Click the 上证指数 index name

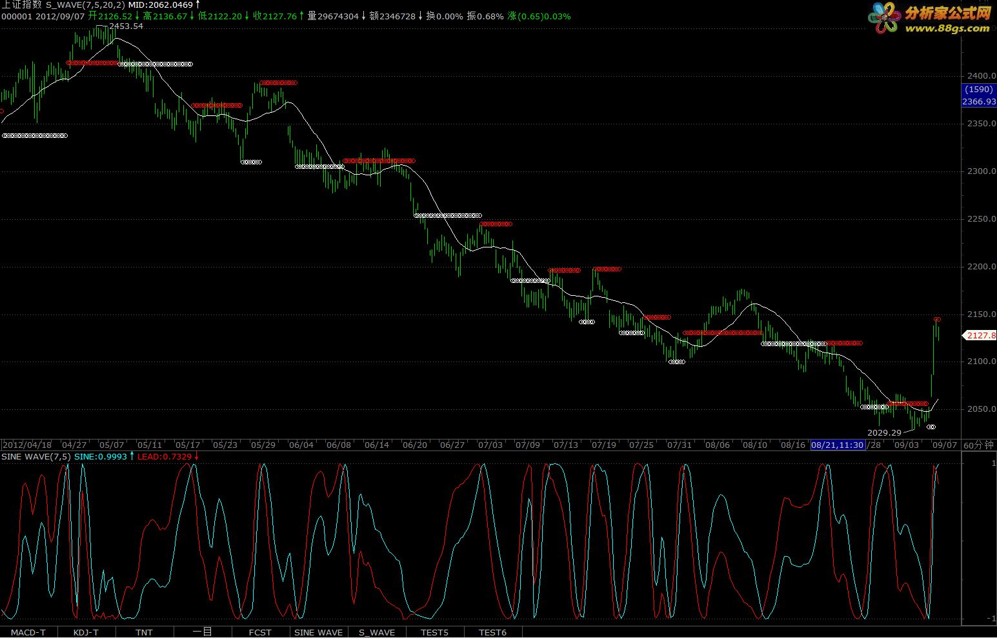[21, 5]
